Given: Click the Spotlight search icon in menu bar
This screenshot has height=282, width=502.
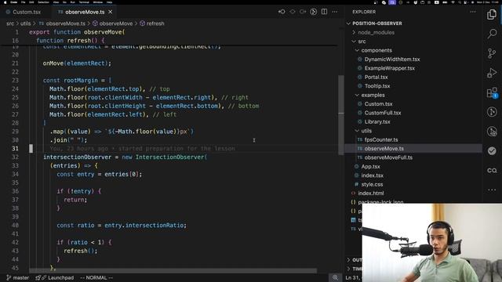Looking at the screenshot, I should point(460,2).
